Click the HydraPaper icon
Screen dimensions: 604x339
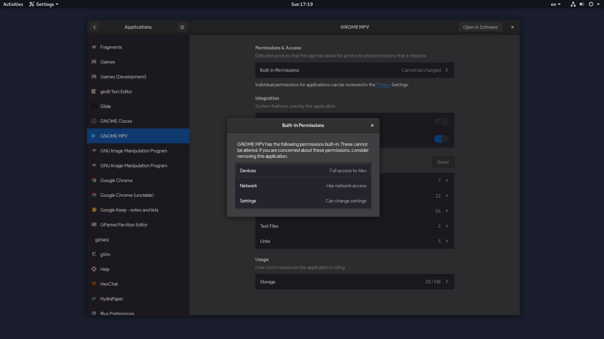coord(94,298)
